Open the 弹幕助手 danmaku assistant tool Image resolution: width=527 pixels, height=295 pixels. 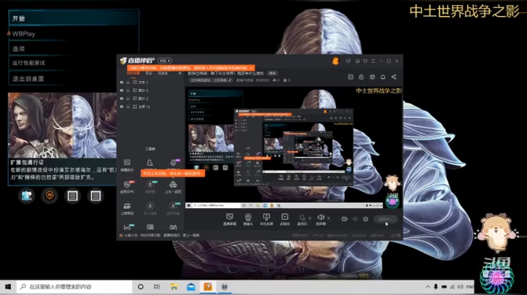pos(127,165)
